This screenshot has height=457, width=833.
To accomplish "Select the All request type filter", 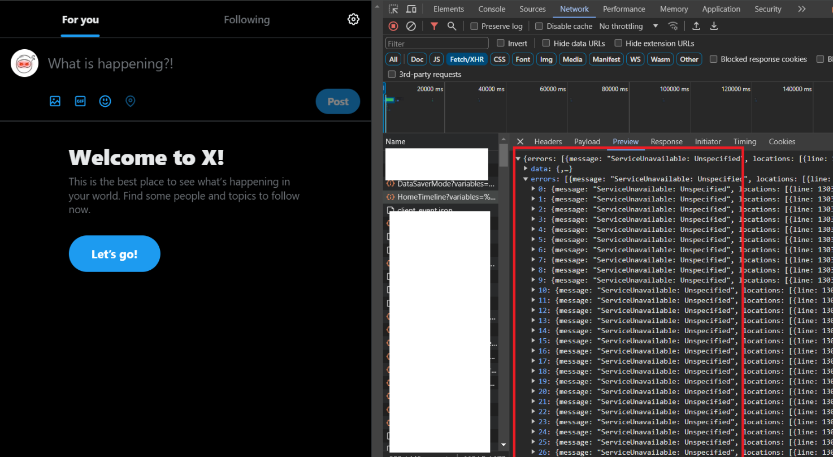I will (x=393, y=59).
